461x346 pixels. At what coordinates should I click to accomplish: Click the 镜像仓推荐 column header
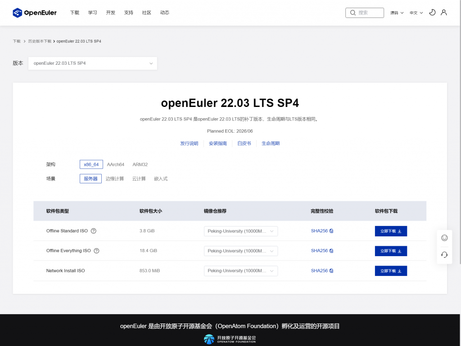[x=215, y=211]
